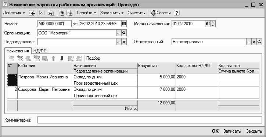Viewport: 266px width, 137px height.
Task: Open calendar for Месяц начисления
Action: pyautogui.click(x=208, y=24)
